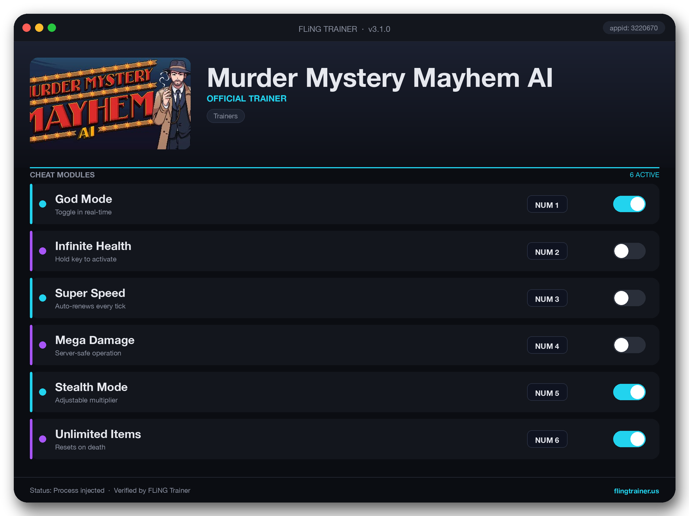Screen dimensions: 689x516
Task: Turn on the Super Speed toggle
Action: point(629,298)
